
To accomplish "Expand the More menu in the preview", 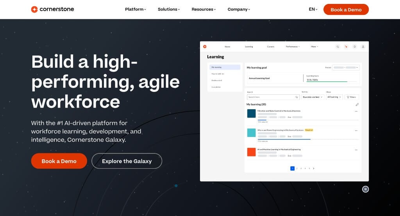I will click(x=314, y=47).
